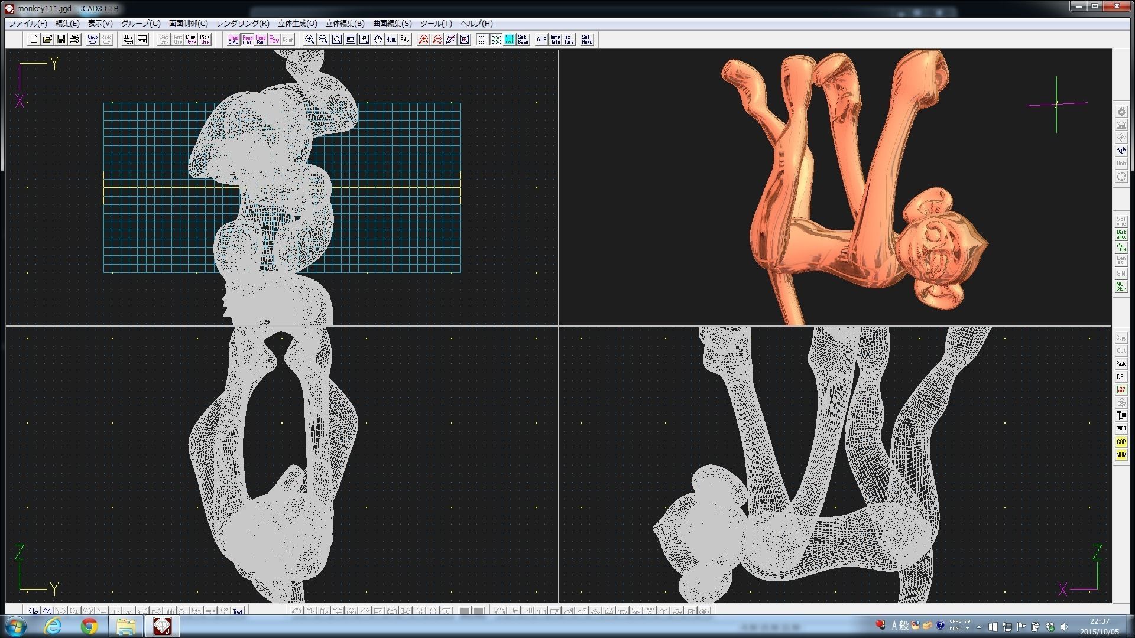Zoom in with the magnifier plus icon
The width and height of the screenshot is (1135, 638).
click(310, 40)
